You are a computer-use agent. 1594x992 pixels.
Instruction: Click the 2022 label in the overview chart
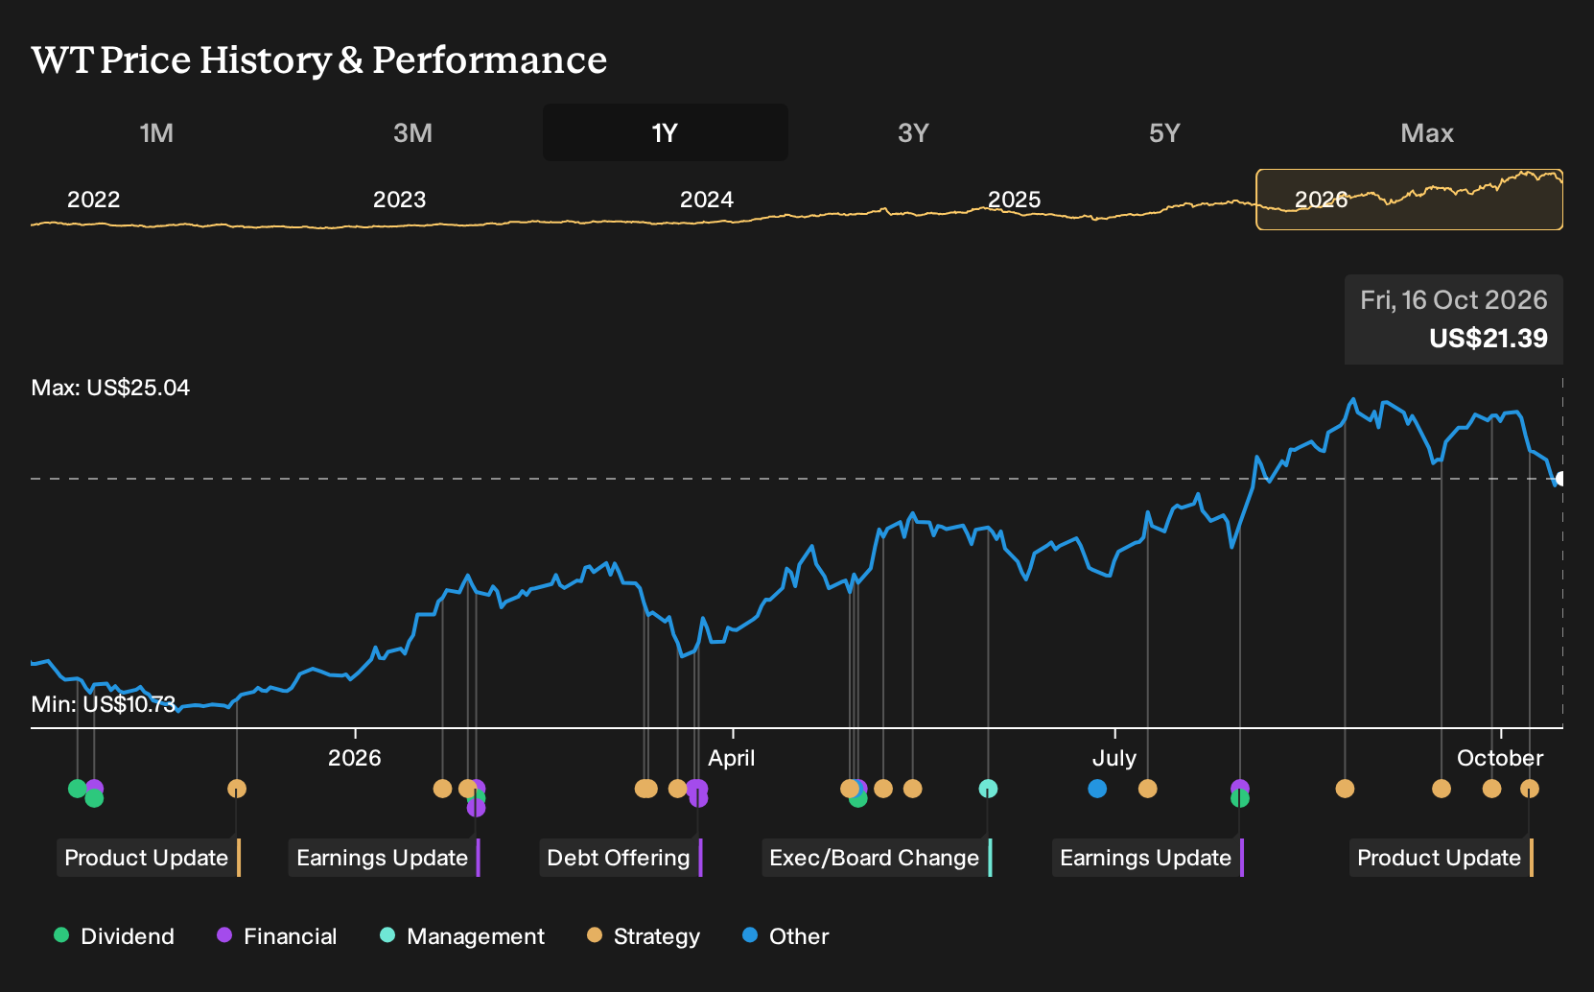pyautogui.click(x=93, y=200)
